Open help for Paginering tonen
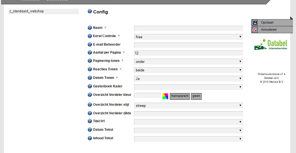 click(x=90, y=61)
